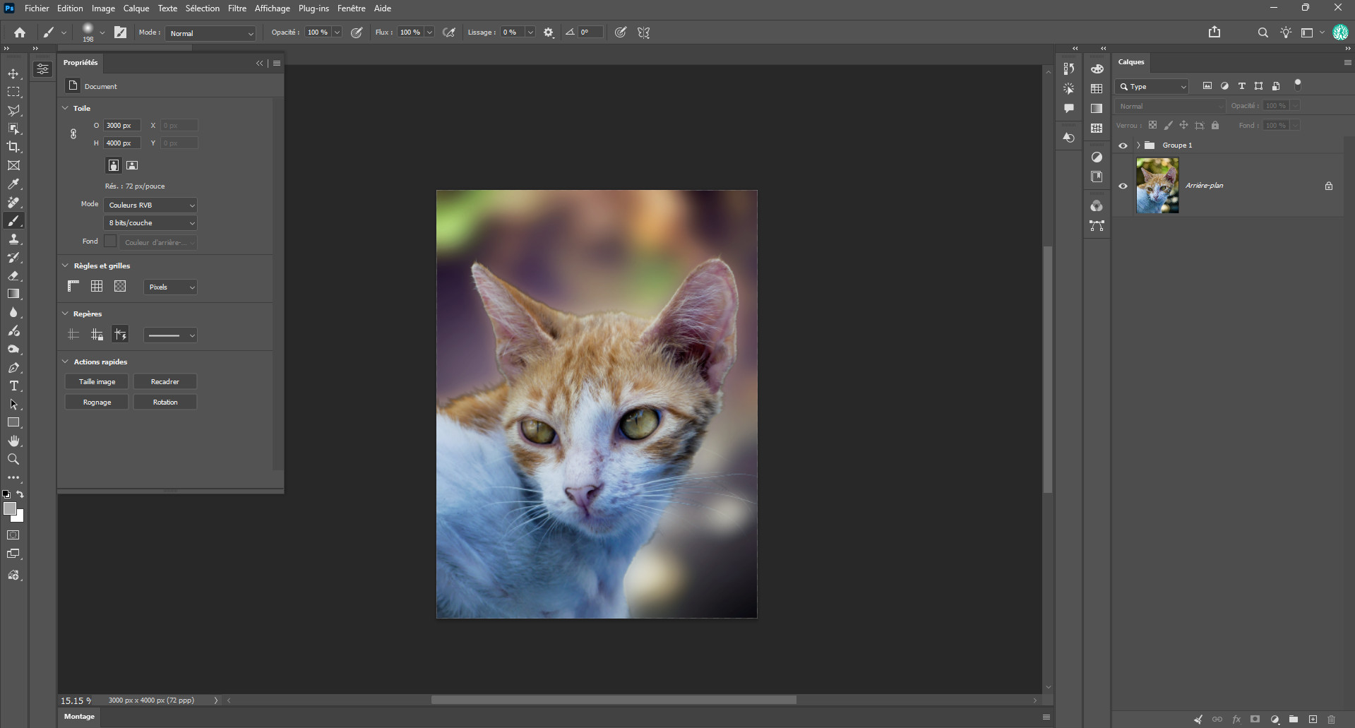This screenshot has height=728, width=1355.
Task: Click the Recadrer quick action
Action: click(165, 381)
